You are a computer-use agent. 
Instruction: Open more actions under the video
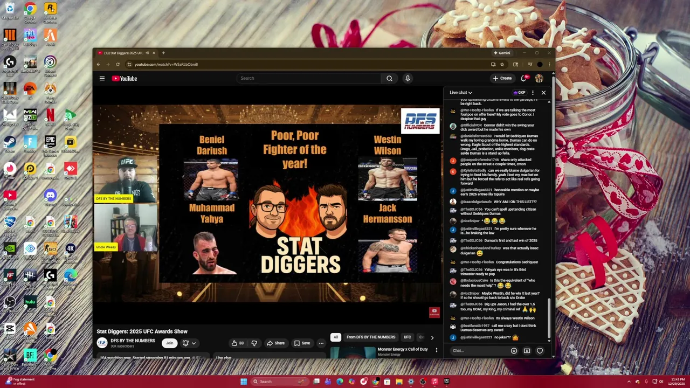pyautogui.click(x=321, y=343)
